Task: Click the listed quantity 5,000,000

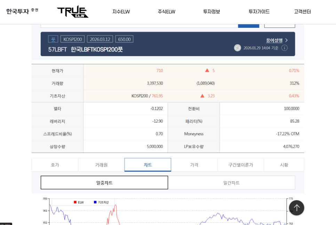Action: click(x=155, y=147)
